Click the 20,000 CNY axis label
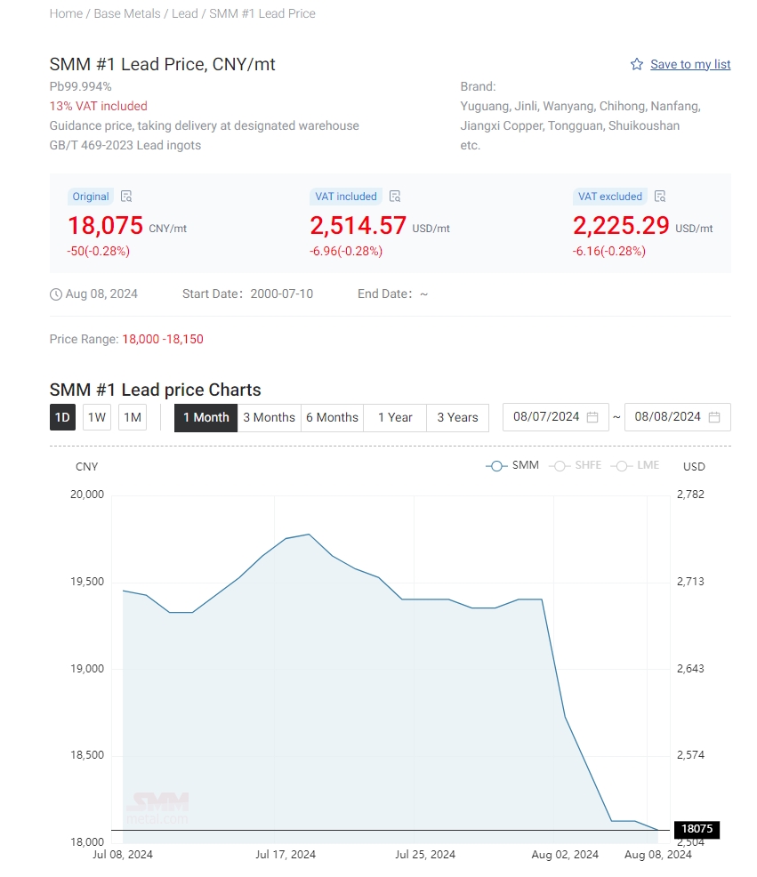Image resolution: width=757 pixels, height=877 pixels. pos(87,495)
